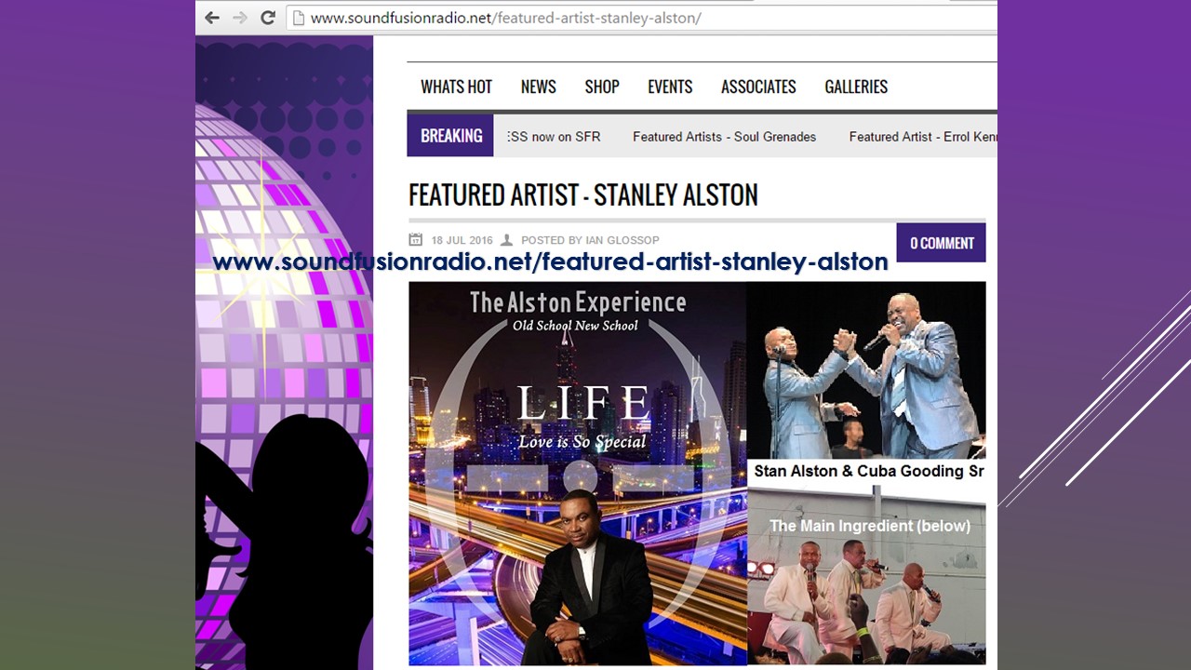Select EVENTS in the navigation bar
1191x670 pixels.
pos(670,87)
